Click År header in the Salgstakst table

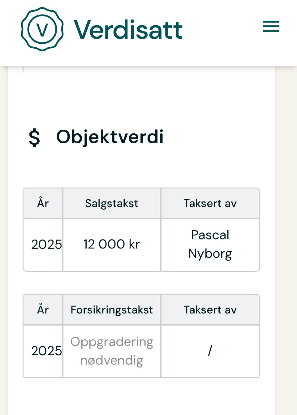click(x=43, y=203)
